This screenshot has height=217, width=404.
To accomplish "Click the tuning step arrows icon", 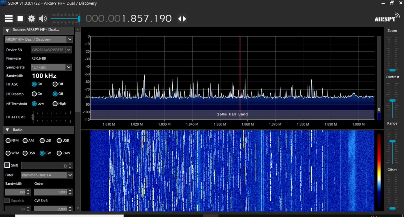I will (x=182, y=19).
